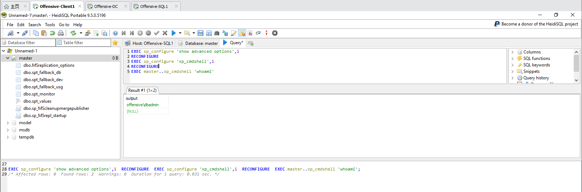582x192 pixels.
Task: Open the session manager dropdown arrow
Action: (x=18, y=33)
